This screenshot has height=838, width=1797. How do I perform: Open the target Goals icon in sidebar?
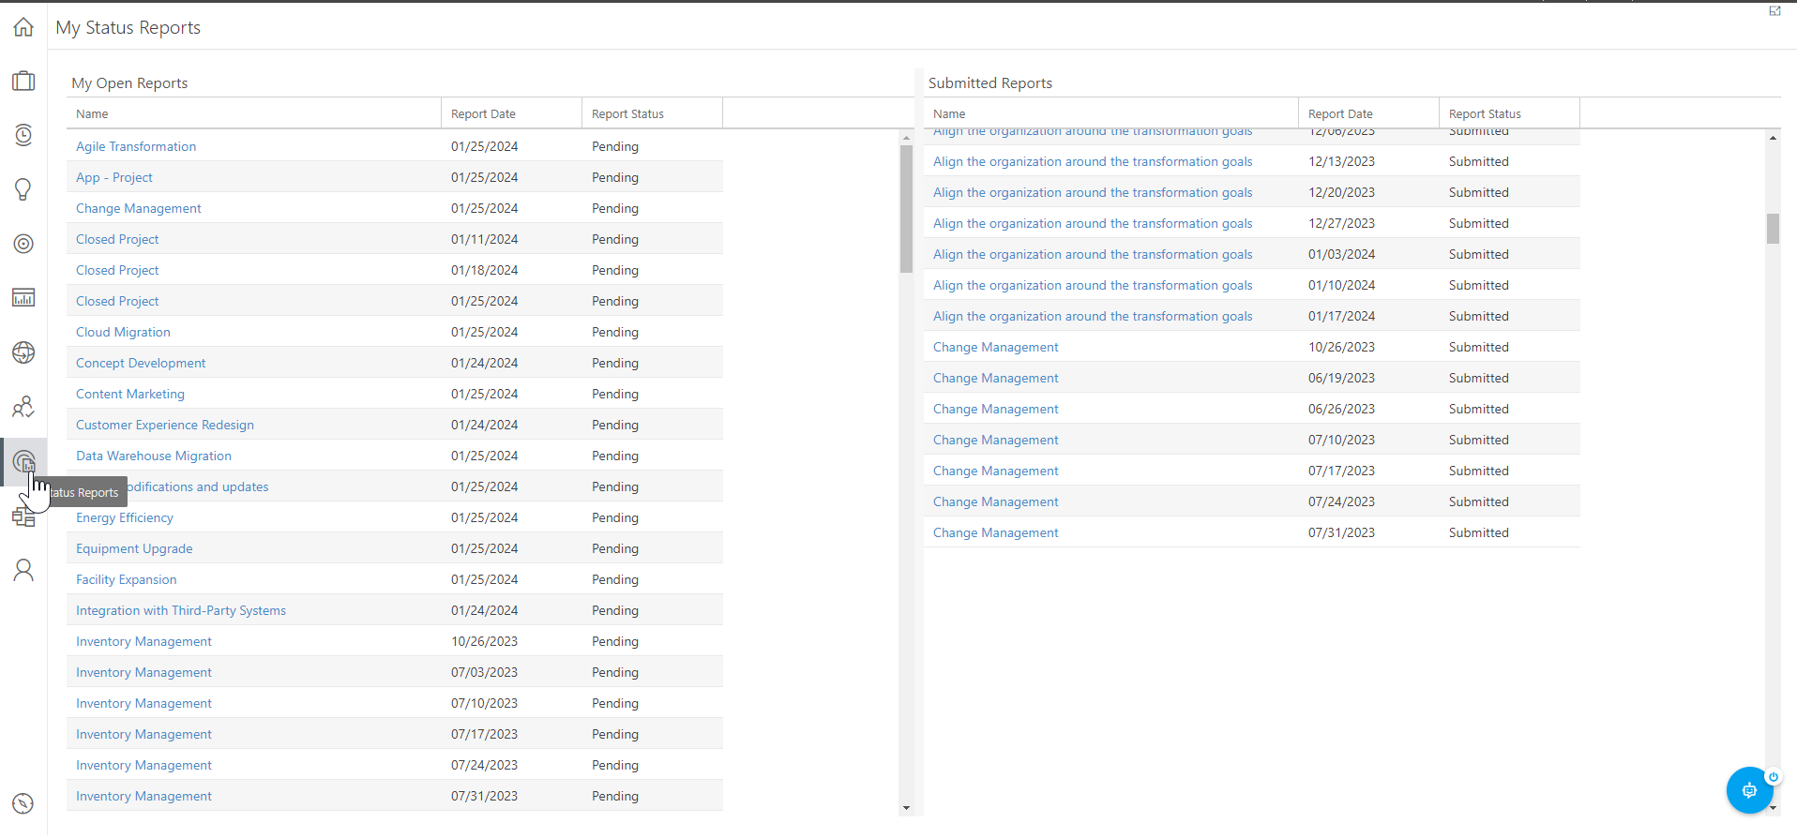23,244
